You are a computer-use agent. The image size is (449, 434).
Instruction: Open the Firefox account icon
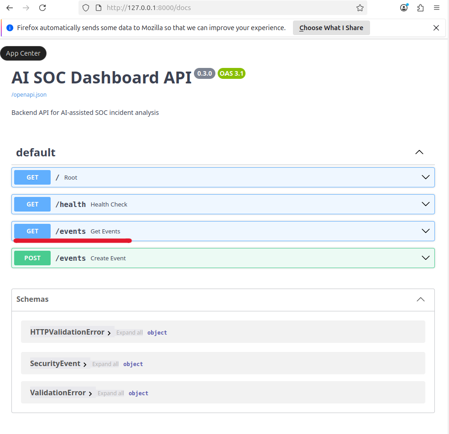coord(404,8)
